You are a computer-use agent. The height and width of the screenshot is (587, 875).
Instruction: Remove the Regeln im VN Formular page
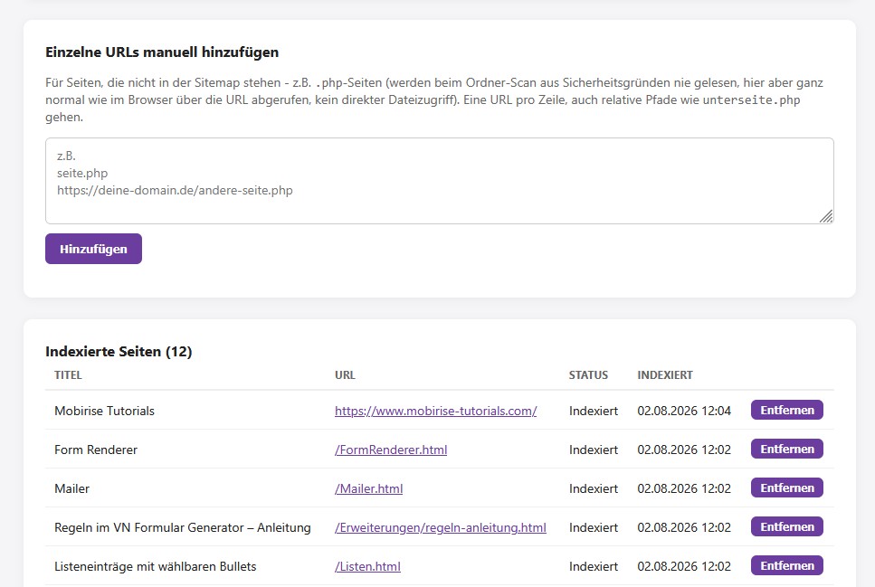point(787,526)
